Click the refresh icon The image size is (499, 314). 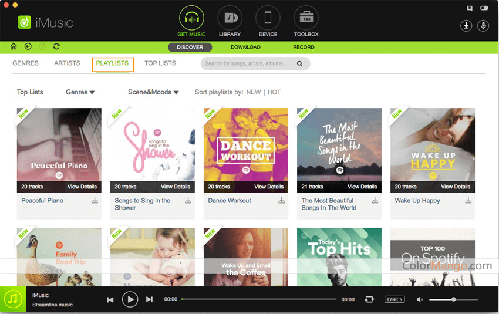pyautogui.click(x=56, y=46)
